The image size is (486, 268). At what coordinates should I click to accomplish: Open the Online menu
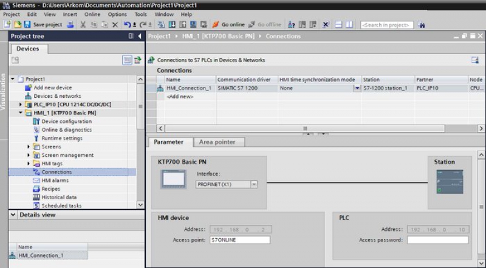[92, 14]
